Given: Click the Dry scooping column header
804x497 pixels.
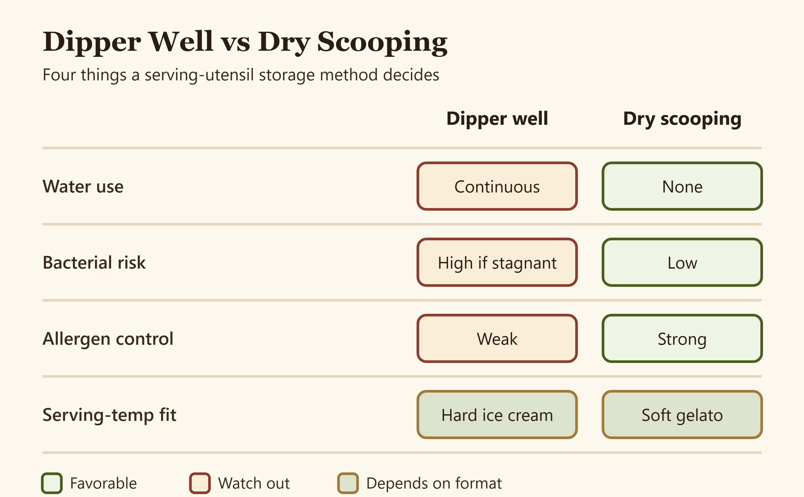Looking at the screenshot, I should [x=682, y=119].
